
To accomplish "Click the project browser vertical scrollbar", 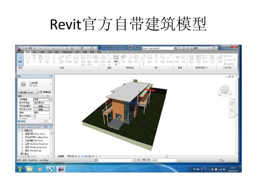I will click(51, 142).
